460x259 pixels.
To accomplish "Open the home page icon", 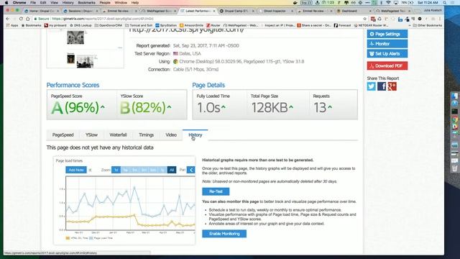I will click(x=27, y=19).
